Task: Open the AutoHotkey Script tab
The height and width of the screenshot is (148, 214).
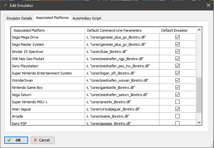Action: coord(87,18)
